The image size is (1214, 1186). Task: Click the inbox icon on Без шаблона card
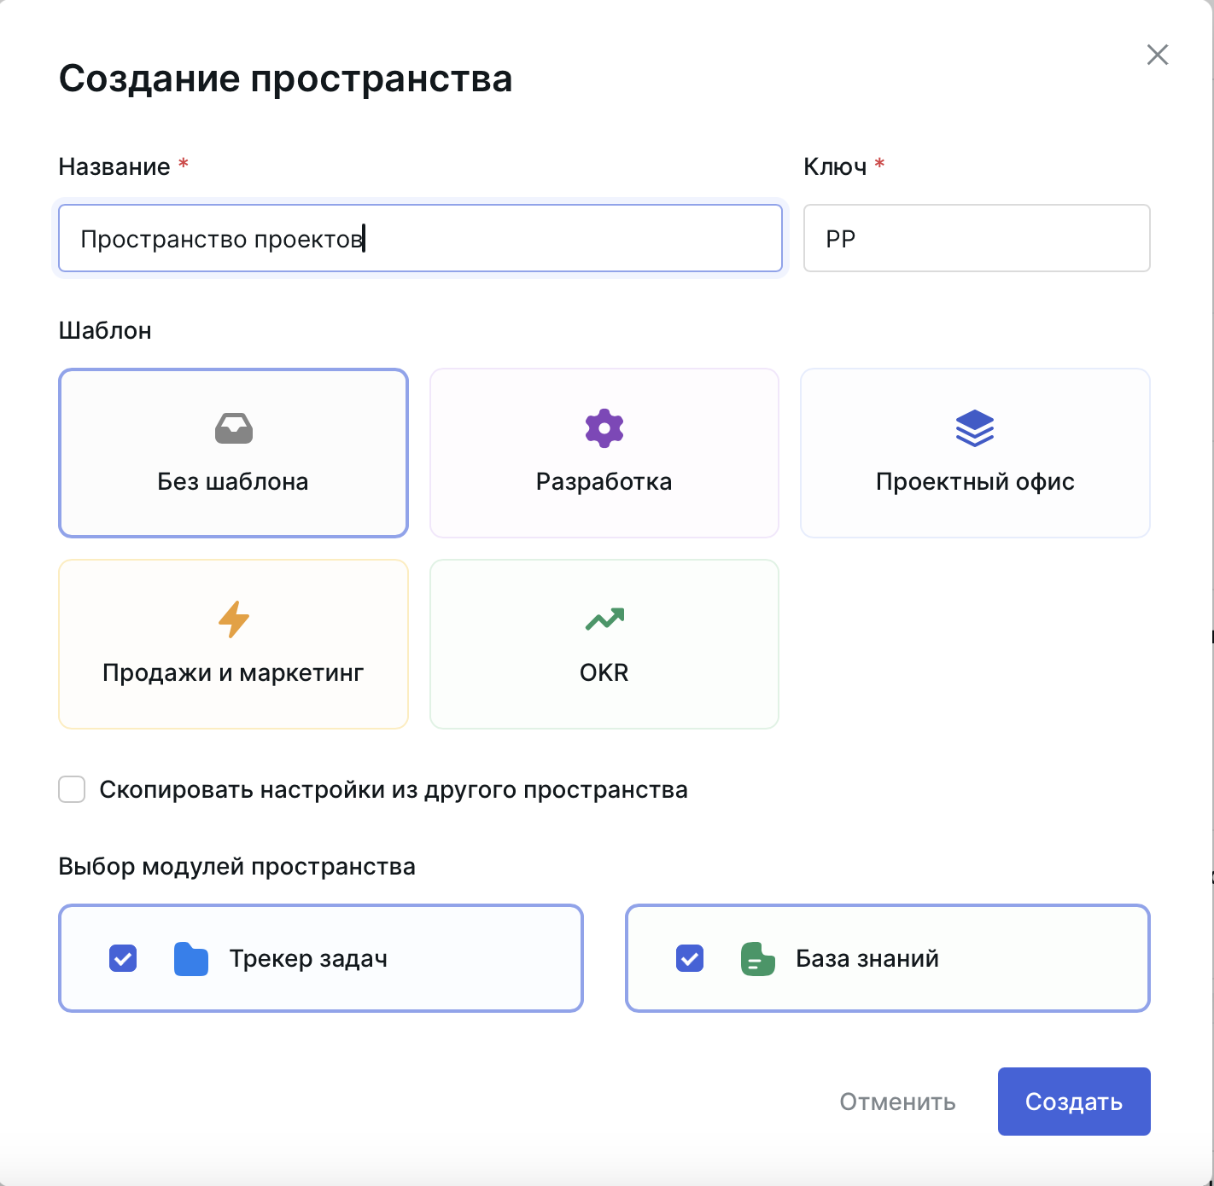(x=233, y=429)
